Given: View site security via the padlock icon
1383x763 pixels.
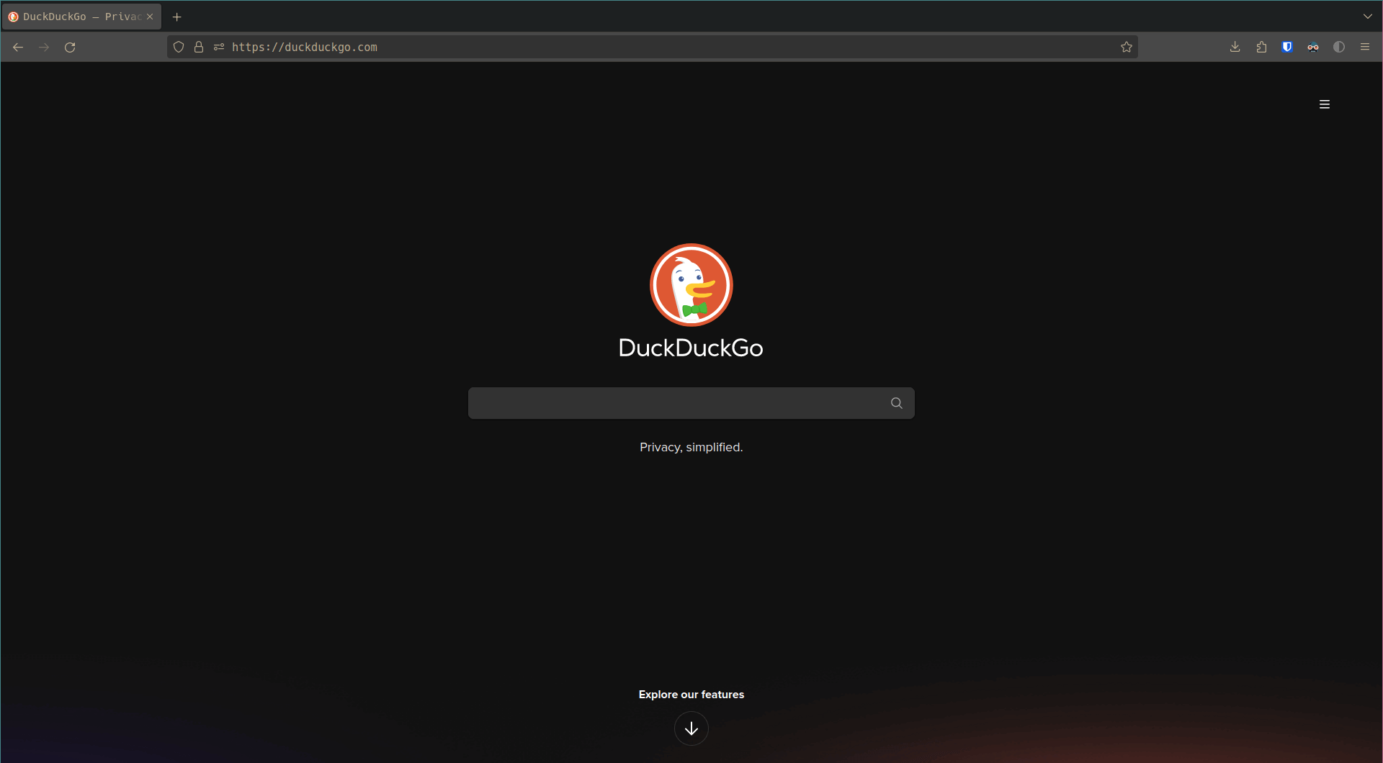Looking at the screenshot, I should click(199, 48).
